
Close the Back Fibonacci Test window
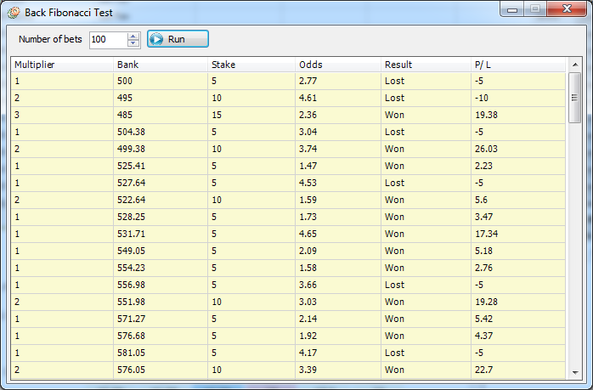pyautogui.click(x=566, y=9)
